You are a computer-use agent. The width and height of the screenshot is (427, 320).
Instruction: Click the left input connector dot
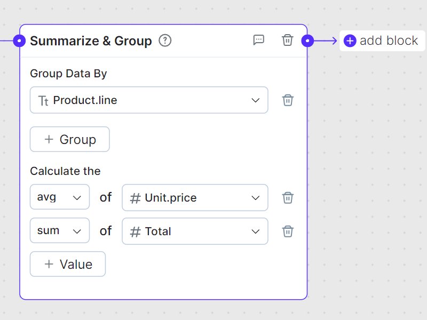(x=19, y=41)
